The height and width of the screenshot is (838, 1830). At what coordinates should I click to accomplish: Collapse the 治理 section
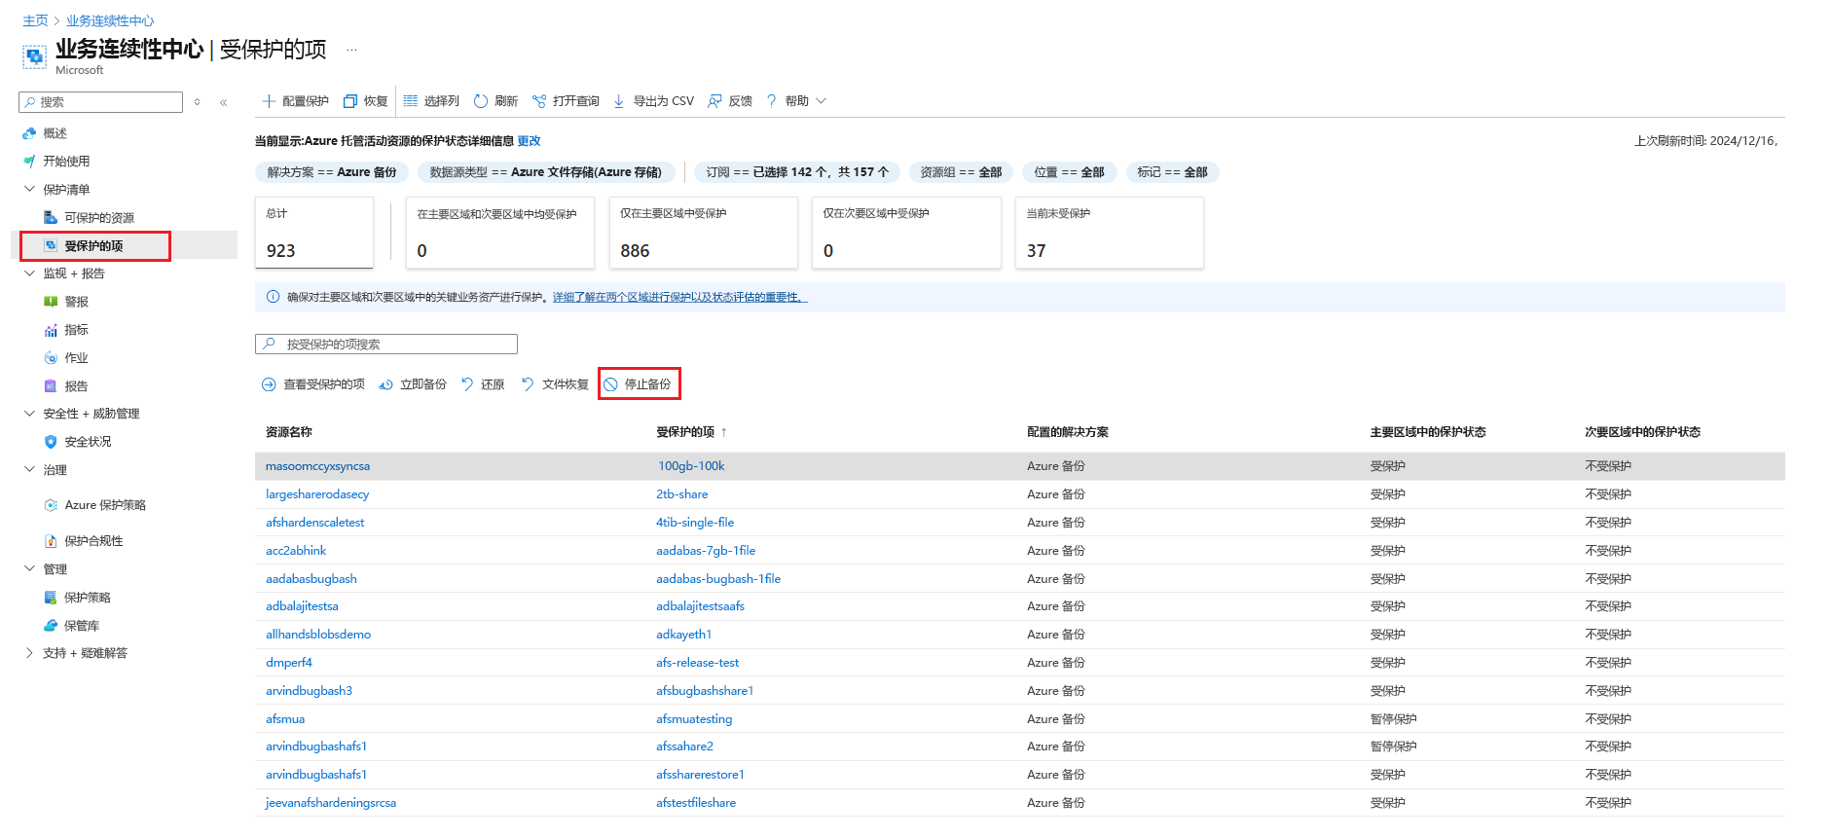coord(29,470)
